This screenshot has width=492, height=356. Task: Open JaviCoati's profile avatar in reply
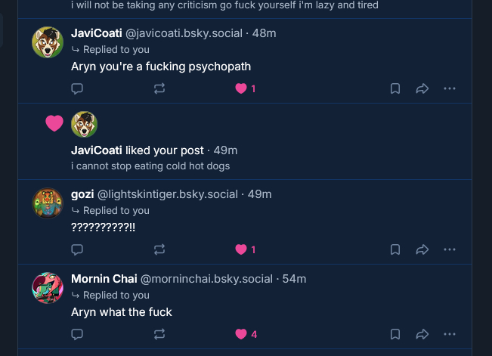pyautogui.click(x=47, y=42)
